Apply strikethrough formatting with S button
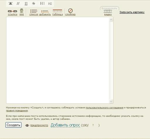The width and height of the screenshot is (150, 139). click(34, 4)
